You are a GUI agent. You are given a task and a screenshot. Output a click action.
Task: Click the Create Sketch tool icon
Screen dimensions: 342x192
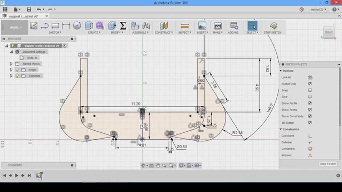34,26
